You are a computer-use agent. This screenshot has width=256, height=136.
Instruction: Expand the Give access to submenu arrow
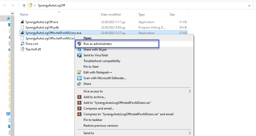[x=190, y=91]
